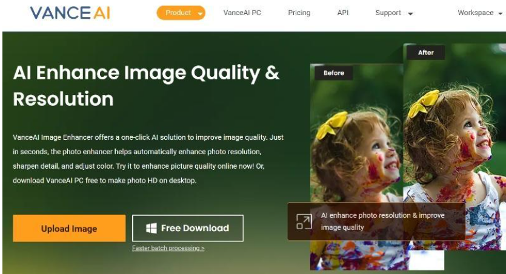This screenshot has width=506, height=274.
Task: Follow the Faster batch processing link
Action: coord(168,248)
